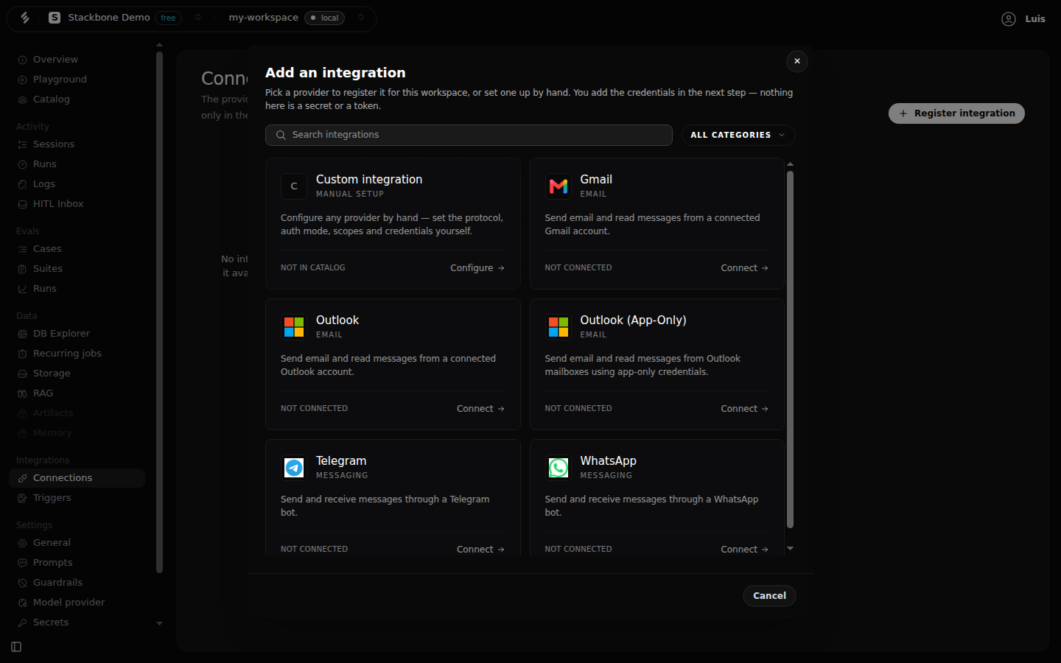Open the Prompts settings page
1061x663 pixels.
(x=77, y=563)
